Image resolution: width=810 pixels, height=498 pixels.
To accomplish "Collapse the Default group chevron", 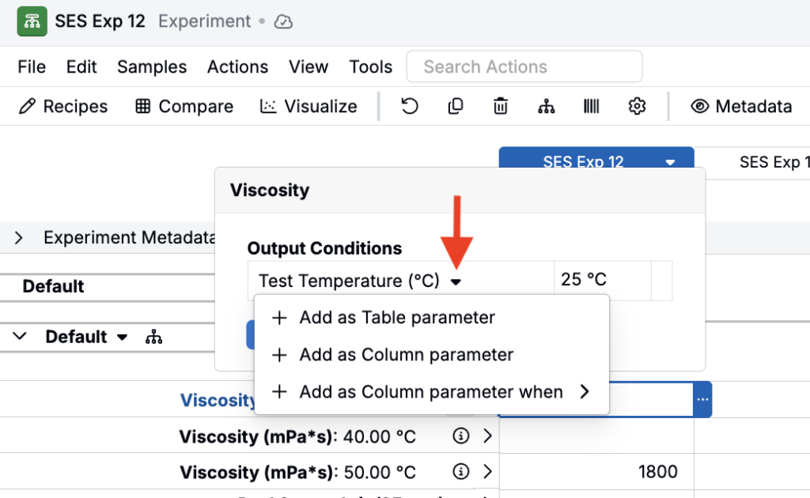I will (x=20, y=337).
